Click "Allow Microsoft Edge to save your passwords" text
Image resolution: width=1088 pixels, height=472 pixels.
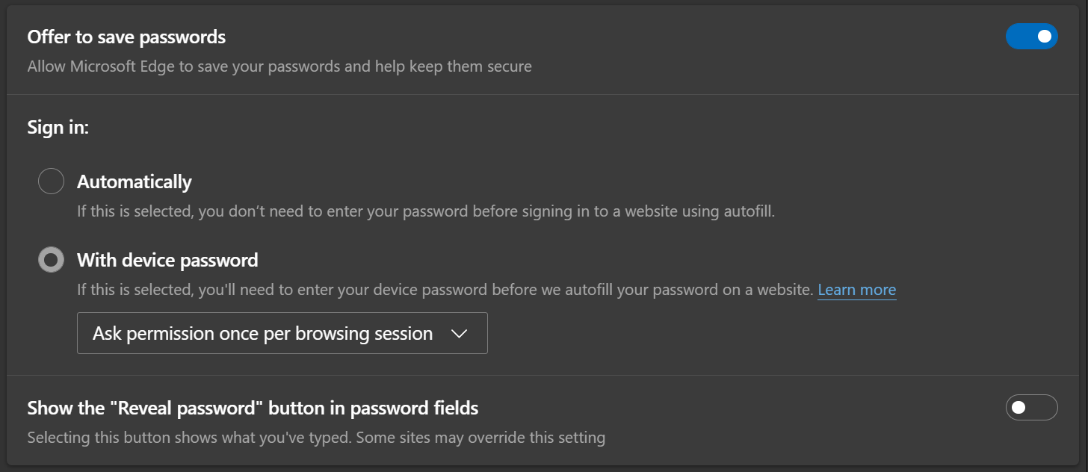pyautogui.click(x=279, y=66)
